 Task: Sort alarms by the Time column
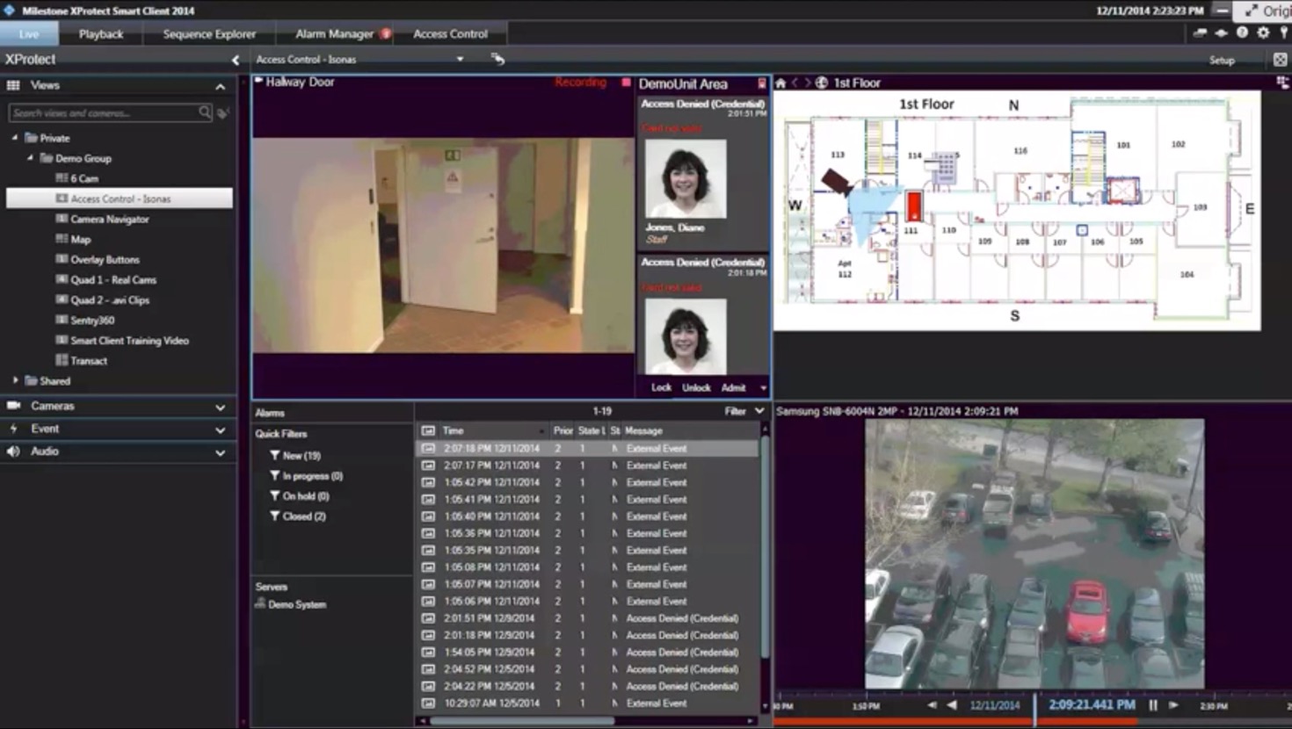coord(492,431)
